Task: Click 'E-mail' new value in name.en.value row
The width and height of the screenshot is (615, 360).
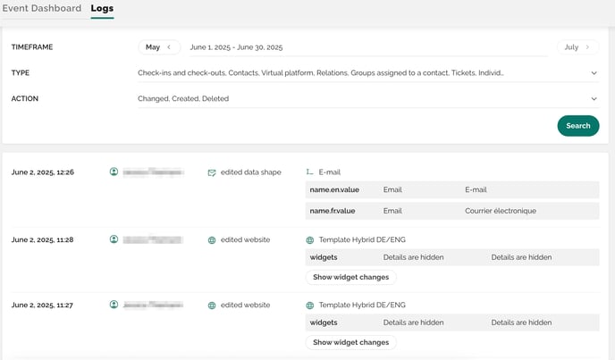Action: [476, 189]
